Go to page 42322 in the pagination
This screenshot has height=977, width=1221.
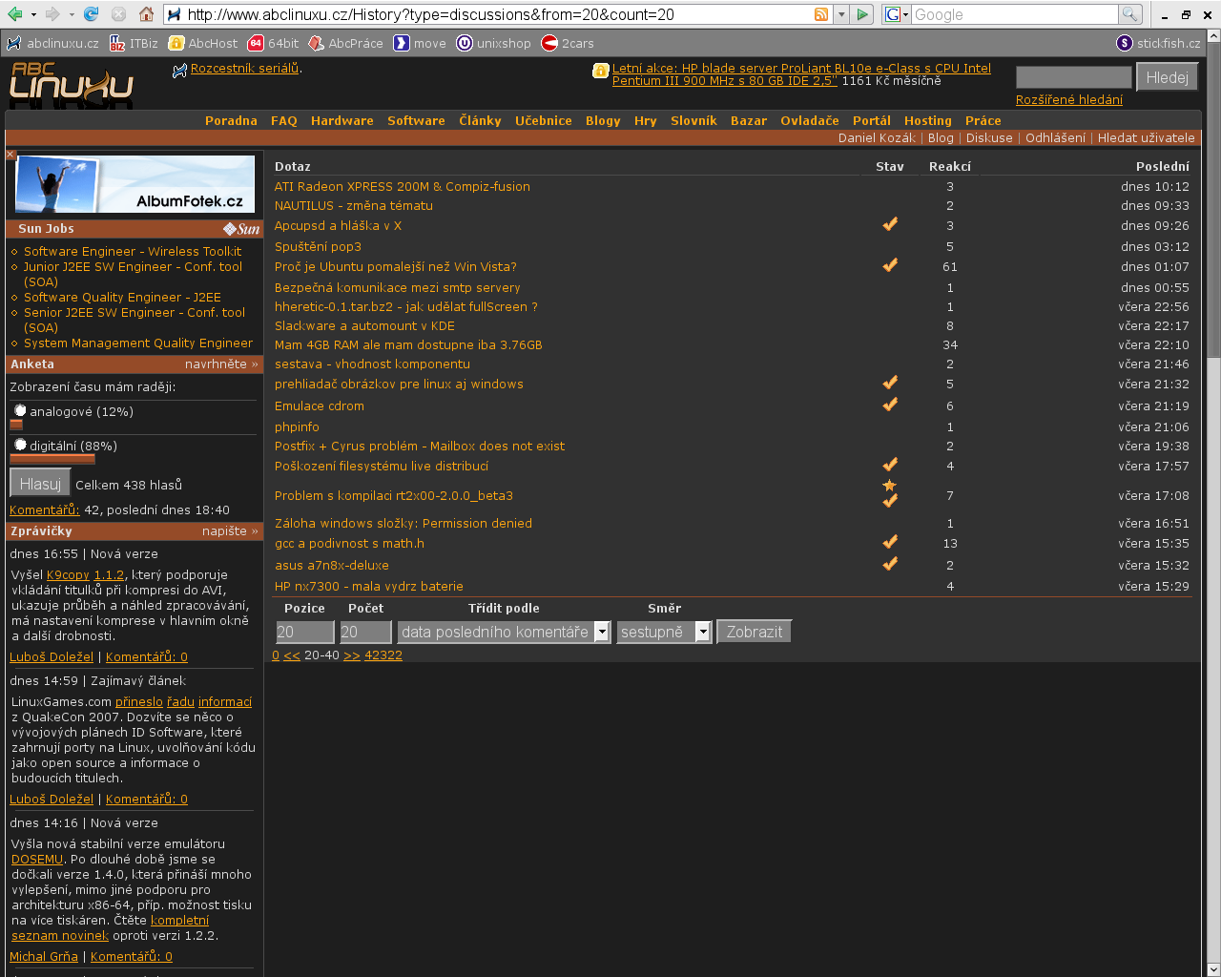[383, 655]
